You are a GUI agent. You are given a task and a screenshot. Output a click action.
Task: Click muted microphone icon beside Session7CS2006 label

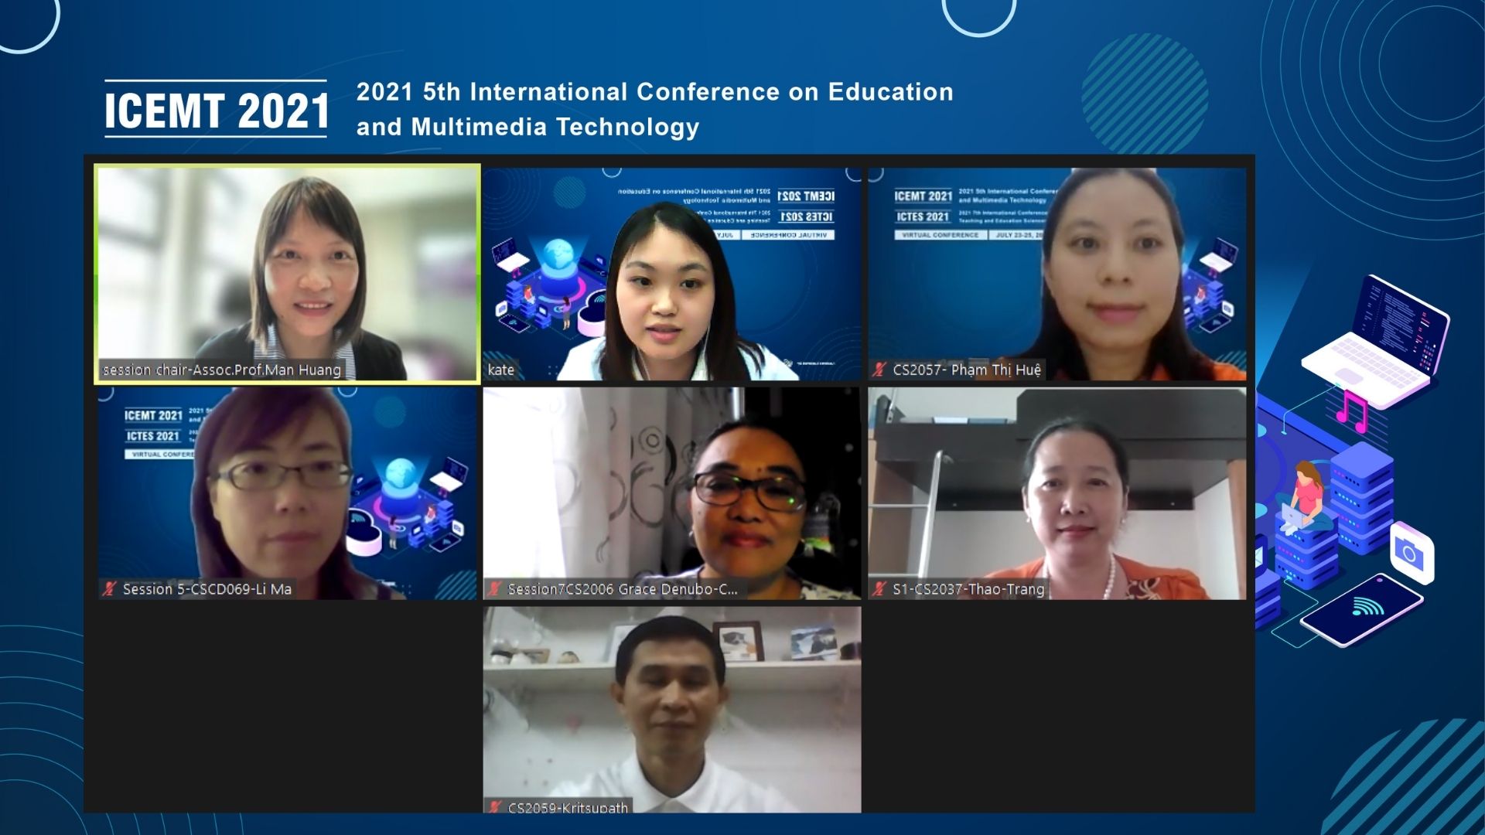(495, 589)
